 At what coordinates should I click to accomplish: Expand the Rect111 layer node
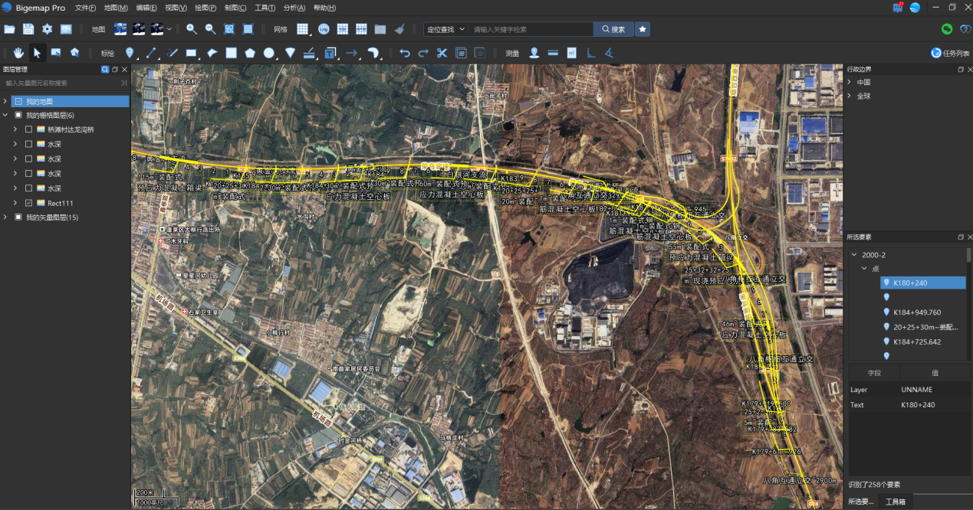coord(15,203)
